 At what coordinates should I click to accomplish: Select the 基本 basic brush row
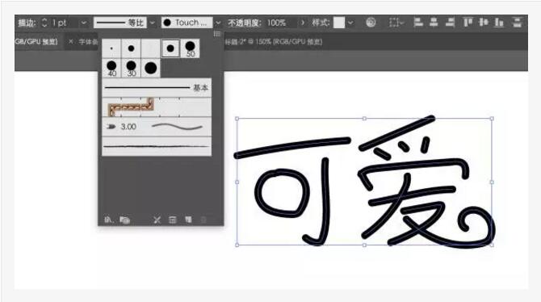(x=157, y=88)
